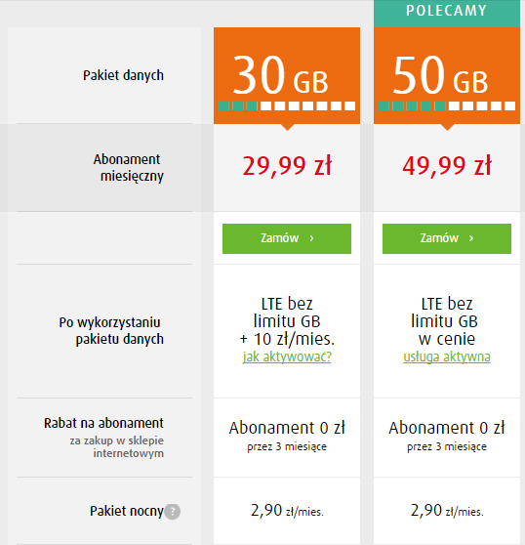Open the 'usługa aktywna' link
This screenshot has height=545, width=525.
tap(447, 356)
